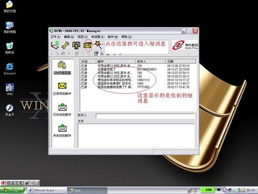Sort messages by the 日期 column header
This screenshot has height=194, width=258.
(x=181, y=62)
